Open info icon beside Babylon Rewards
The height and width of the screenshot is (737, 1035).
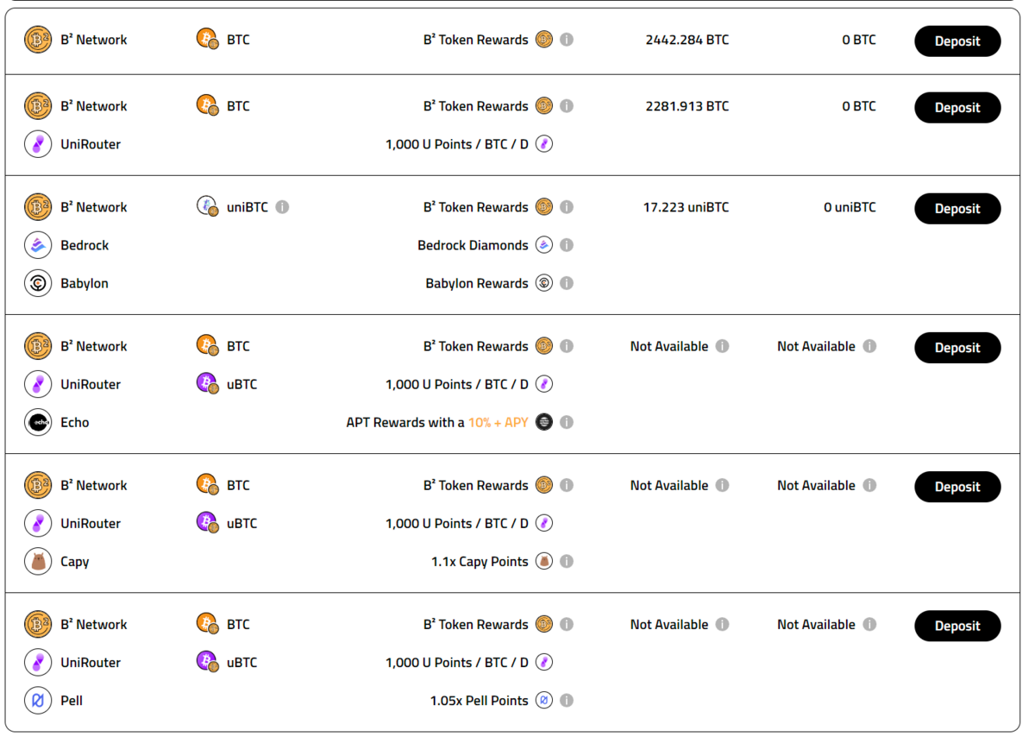coord(567,283)
